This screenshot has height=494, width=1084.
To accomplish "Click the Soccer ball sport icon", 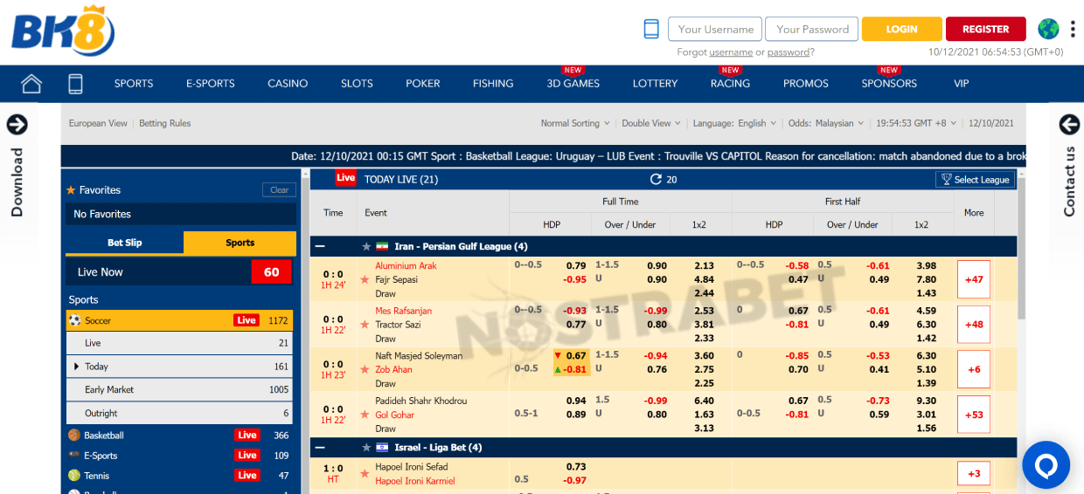I will [x=74, y=320].
